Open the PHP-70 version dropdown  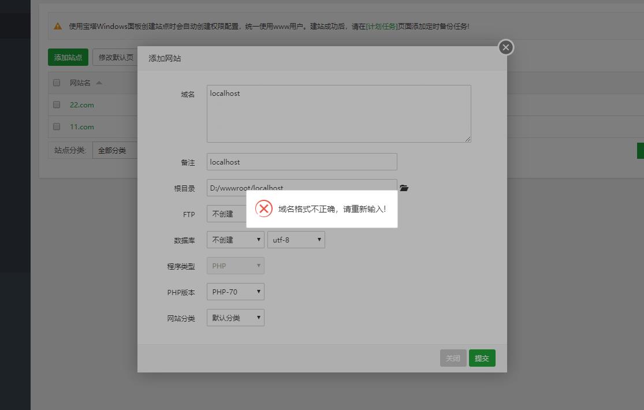pyautogui.click(x=235, y=292)
